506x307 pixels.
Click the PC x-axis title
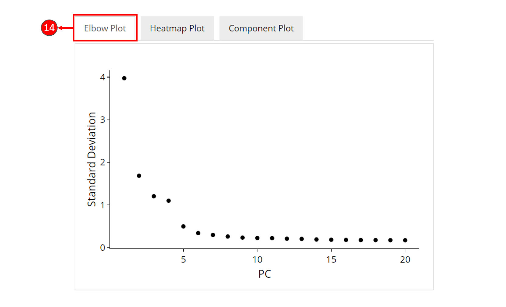(264, 274)
